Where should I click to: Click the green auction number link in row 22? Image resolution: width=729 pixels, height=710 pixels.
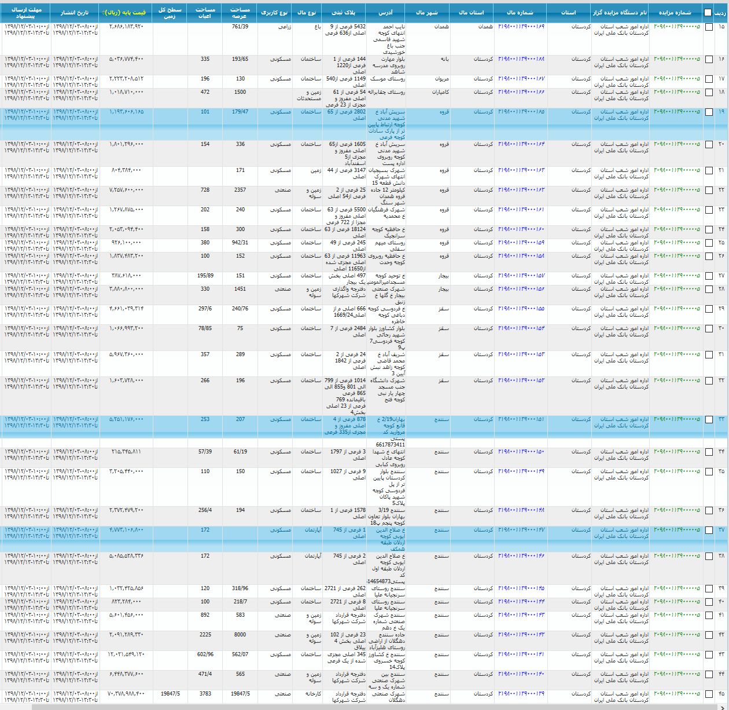(x=676, y=190)
